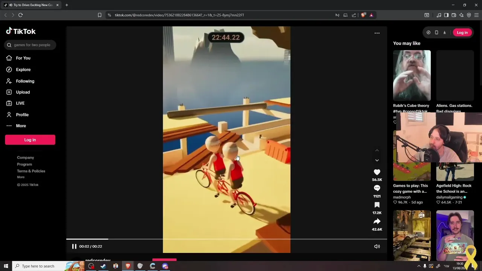Click the Brave browser taskbar icon
The width and height of the screenshot is (482, 271).
128,266
